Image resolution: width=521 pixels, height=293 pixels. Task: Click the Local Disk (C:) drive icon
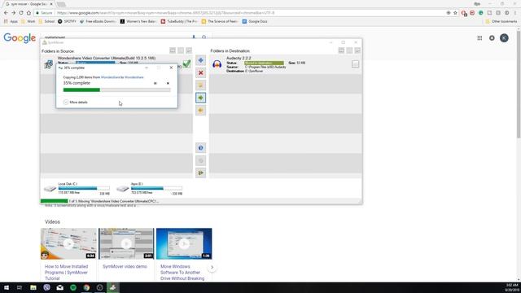(50, 189)
